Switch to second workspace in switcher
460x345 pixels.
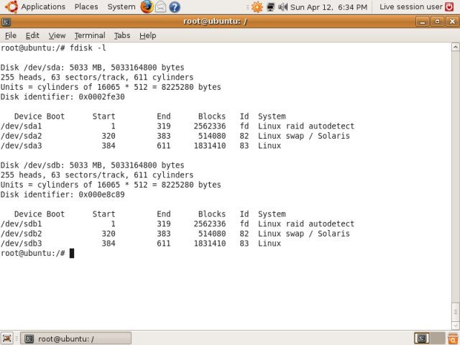point(438,339)
